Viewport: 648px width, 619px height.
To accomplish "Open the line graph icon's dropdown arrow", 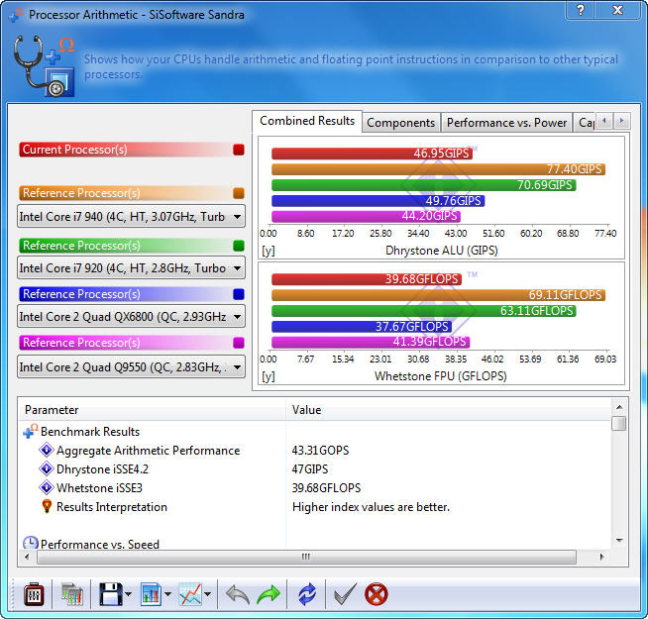I will point(207,594).
